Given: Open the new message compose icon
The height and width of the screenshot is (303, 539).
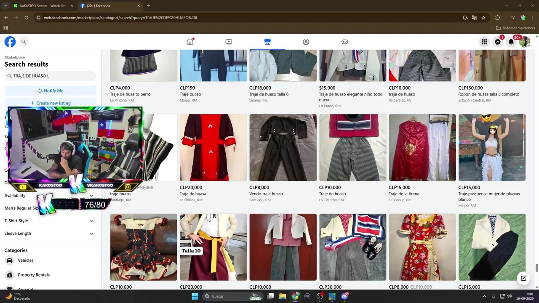Looking at the screenshot, I should coord(523,278).
